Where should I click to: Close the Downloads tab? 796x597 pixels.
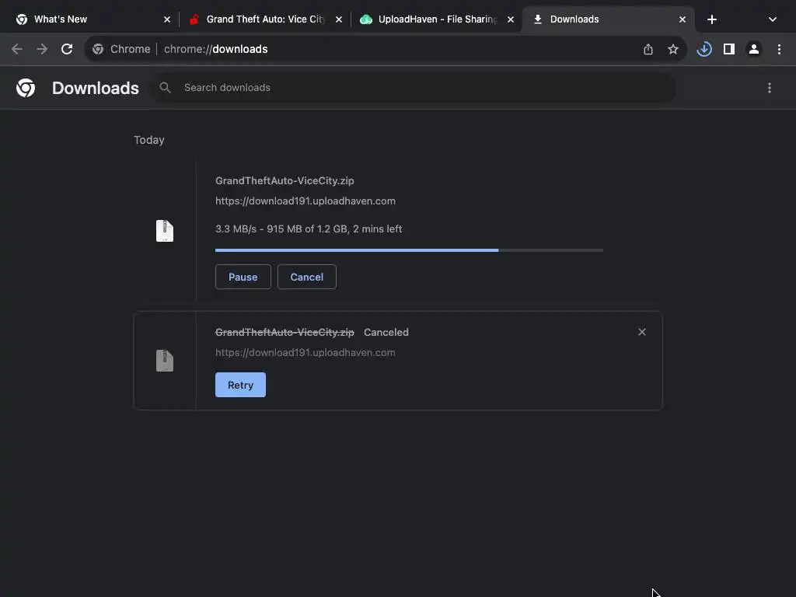[x=683, y=19]
